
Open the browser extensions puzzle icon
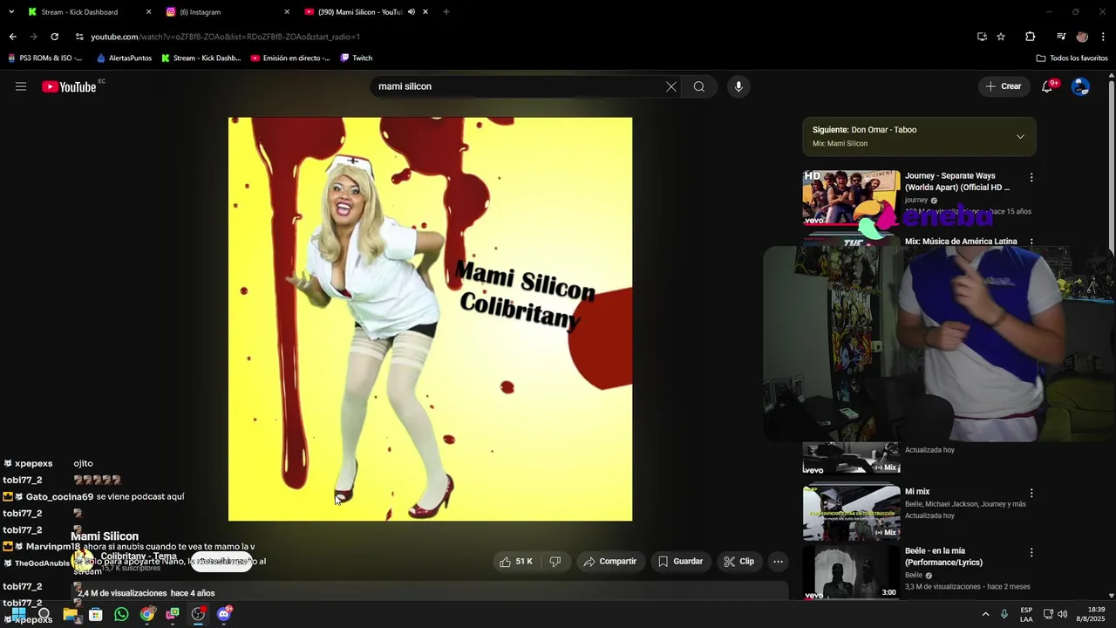[x=1030, y=37]
